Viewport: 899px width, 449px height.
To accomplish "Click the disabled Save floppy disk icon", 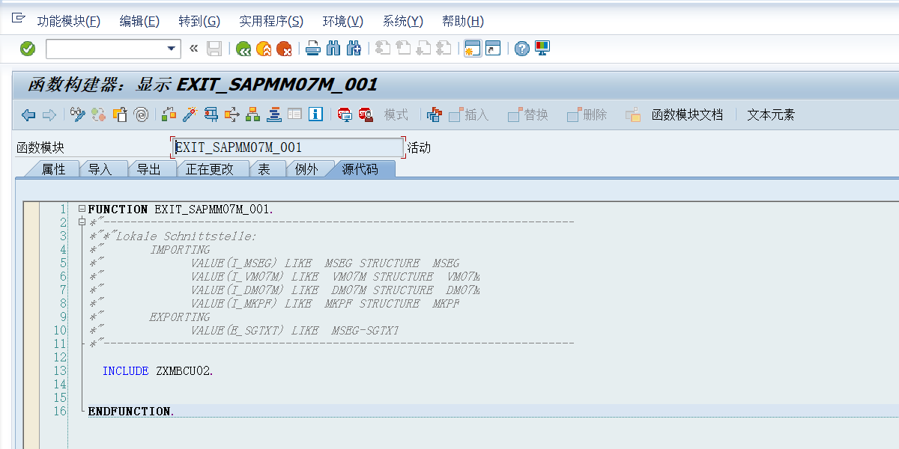I will click(214, 49).
